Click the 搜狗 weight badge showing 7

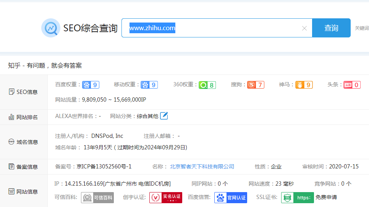pyautogui.click(x=256, y=85)
